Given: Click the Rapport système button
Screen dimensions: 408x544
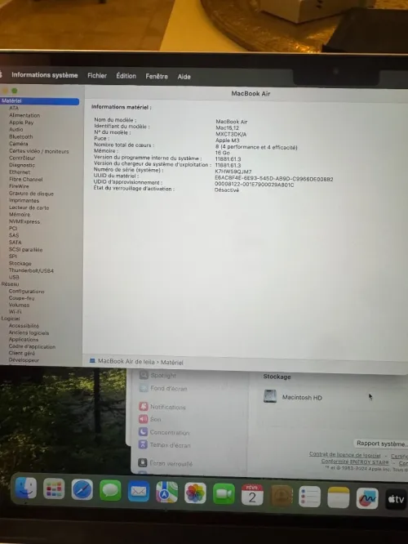Looking at the screenshot, I should click(x=381, y=444).
